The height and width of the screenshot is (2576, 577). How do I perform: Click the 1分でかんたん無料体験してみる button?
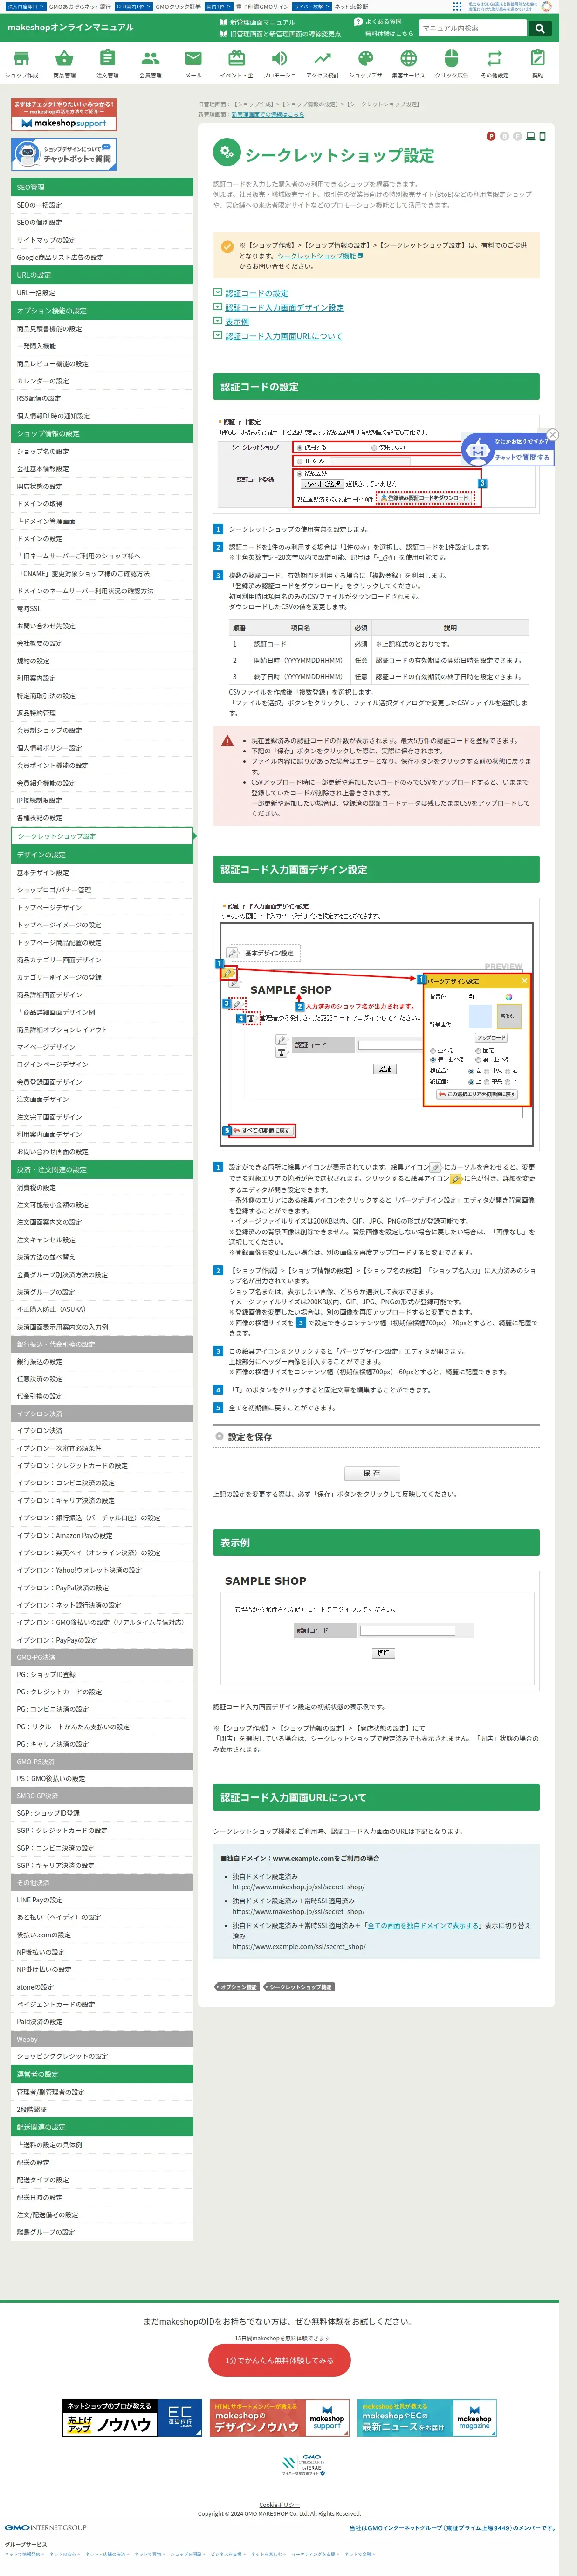tap(280, 2360)
